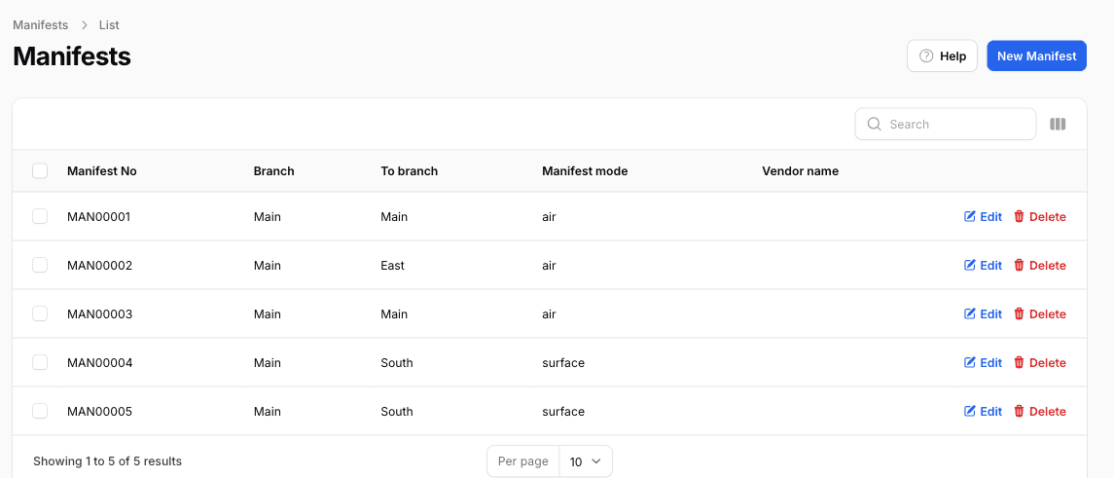Click the Manifest mode column header
This screenshot has height=478, width=1114.
click(x=585, y=170)
